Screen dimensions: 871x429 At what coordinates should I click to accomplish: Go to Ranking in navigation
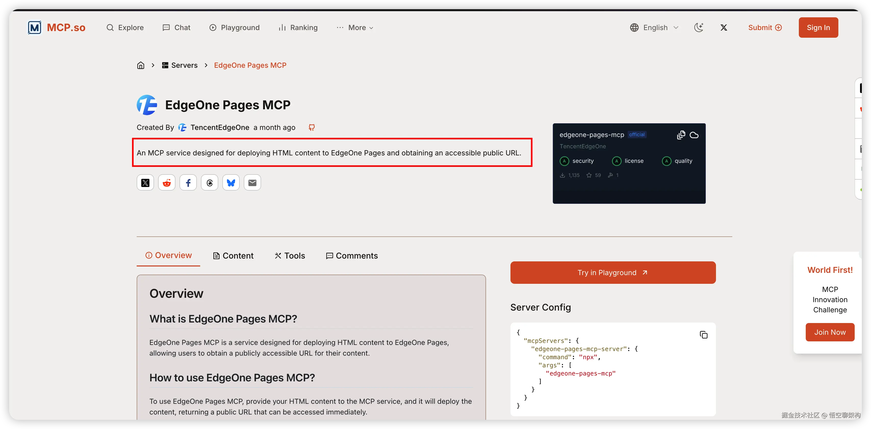[298, 28]
